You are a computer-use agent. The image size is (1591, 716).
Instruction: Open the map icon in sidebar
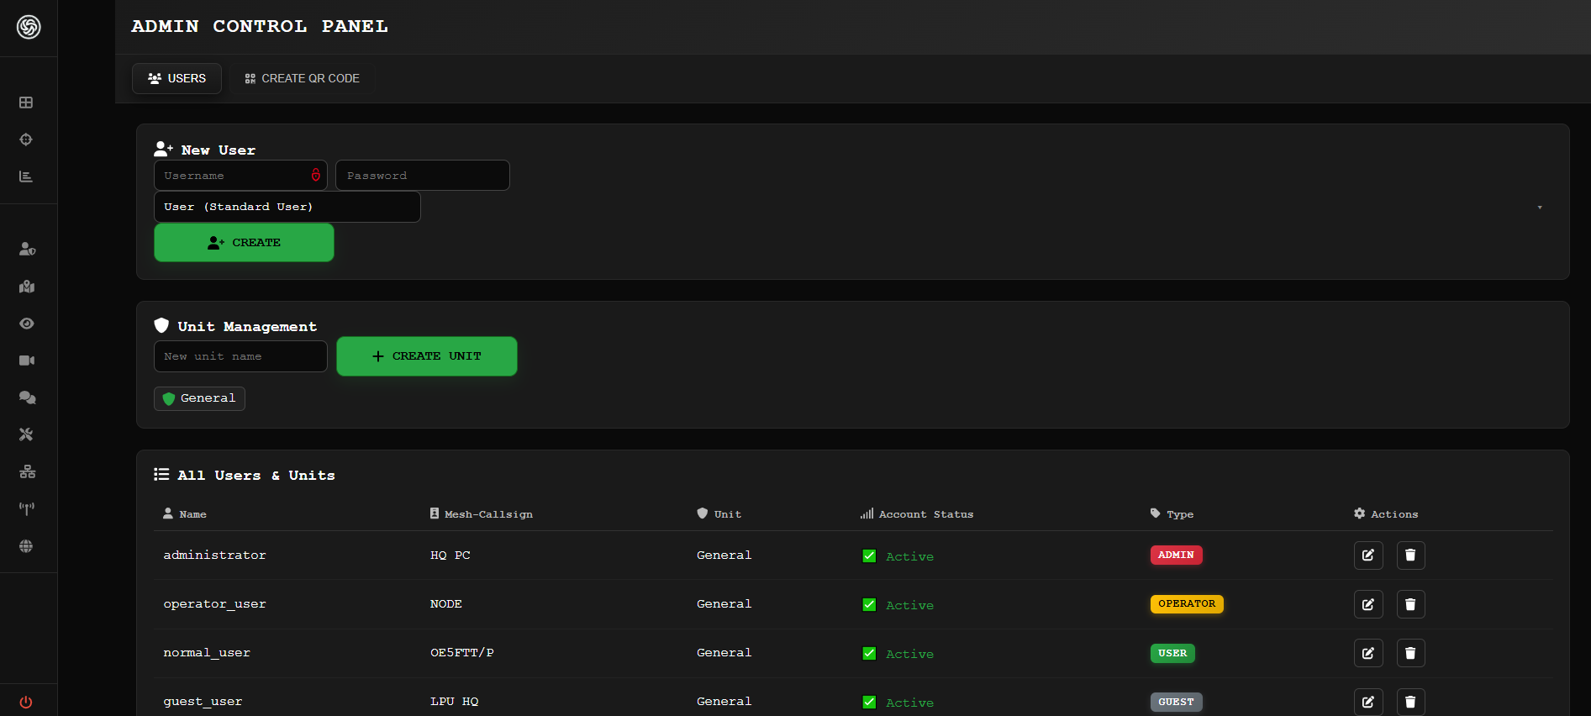(27, 287)
